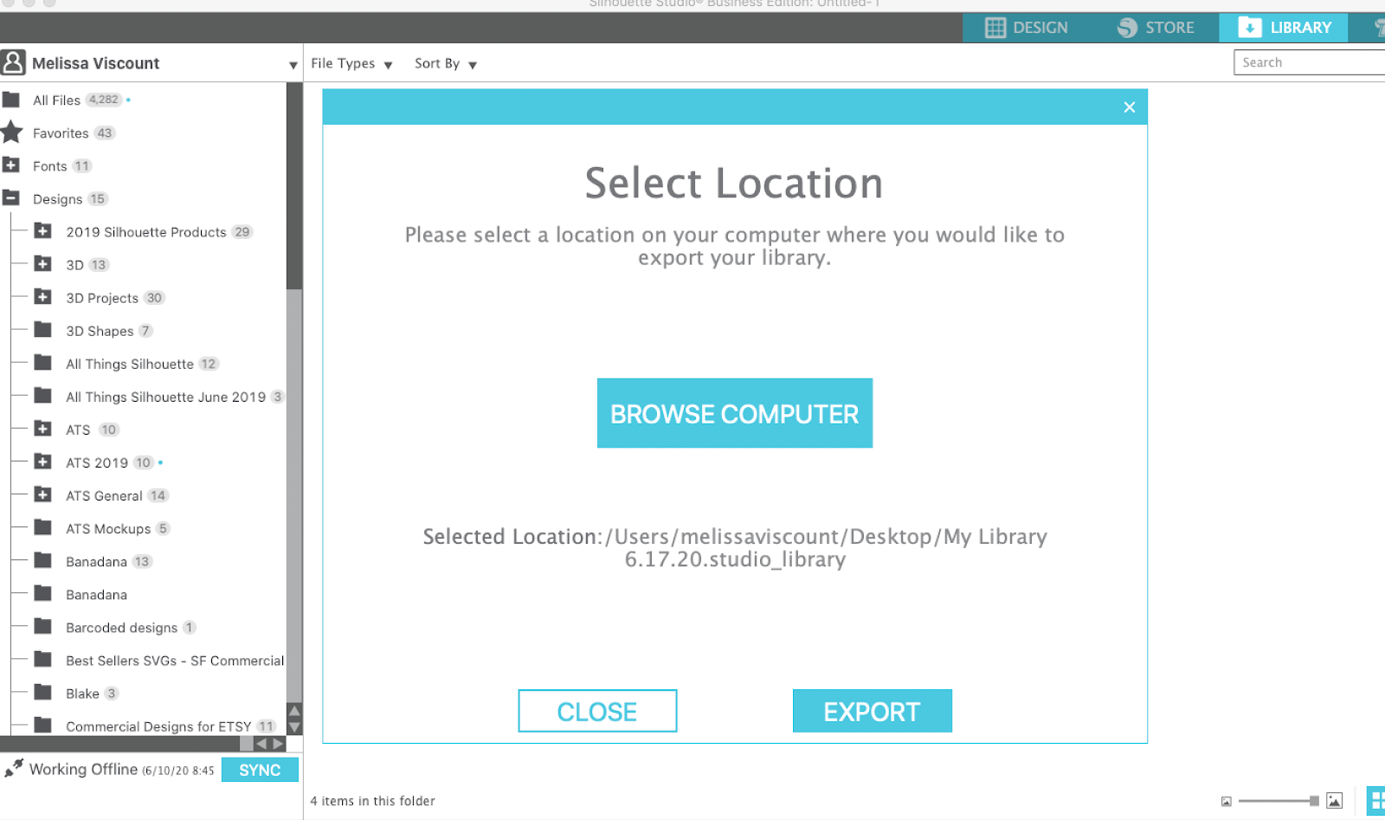Viewport: 1385px width, 820px height.
Task: Click the Search field
Action: tap(1307, 61)
